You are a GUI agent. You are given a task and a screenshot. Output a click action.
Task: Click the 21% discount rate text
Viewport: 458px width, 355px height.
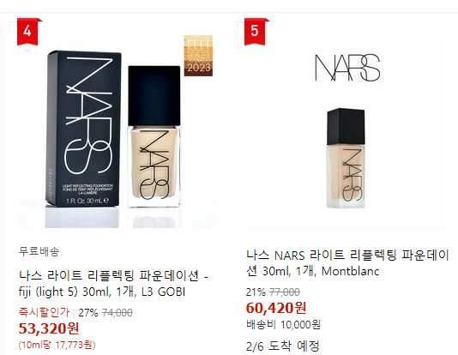coord(256,292)
